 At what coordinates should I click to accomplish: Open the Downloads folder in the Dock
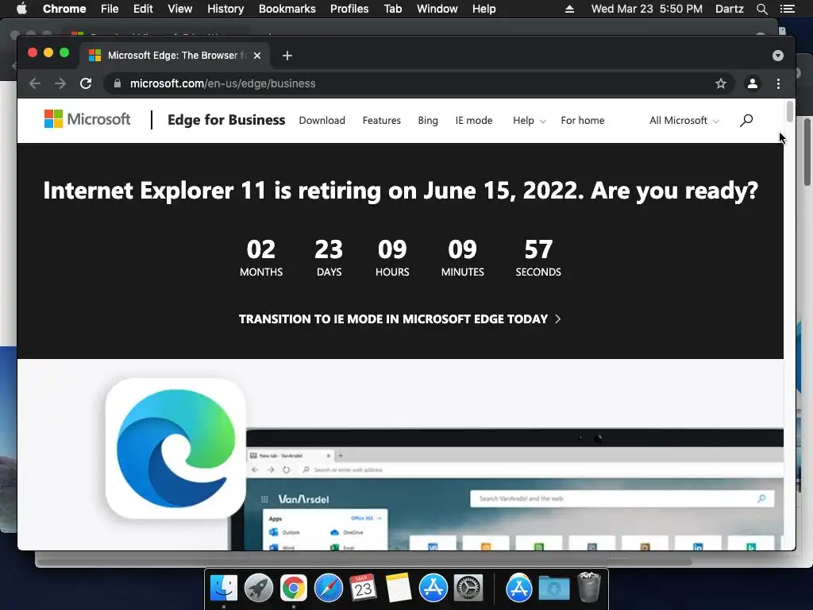tap(553, 588)
